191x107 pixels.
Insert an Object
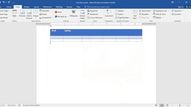157,18
